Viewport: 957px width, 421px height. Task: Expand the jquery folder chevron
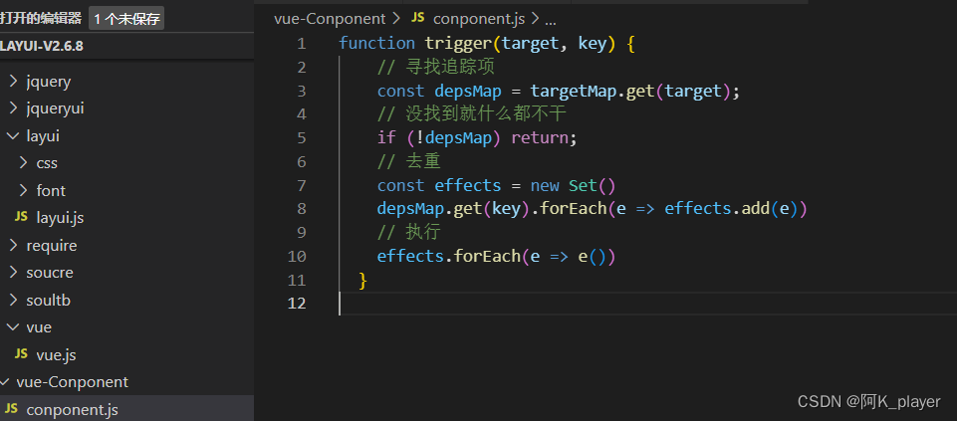pos(13,82)
